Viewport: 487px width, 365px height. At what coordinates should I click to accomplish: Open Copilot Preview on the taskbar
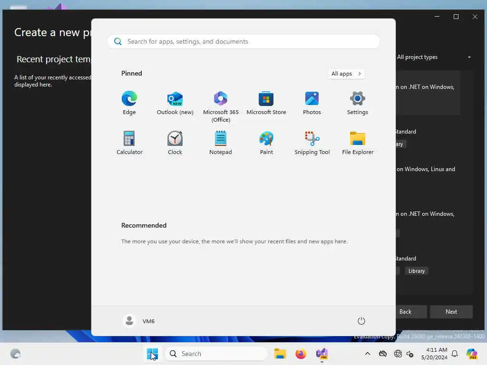472,354
